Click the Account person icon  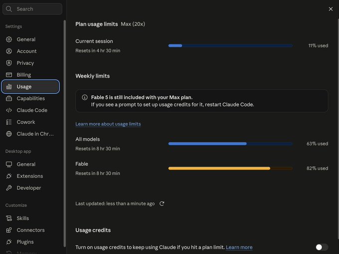(x=9, y=51)
